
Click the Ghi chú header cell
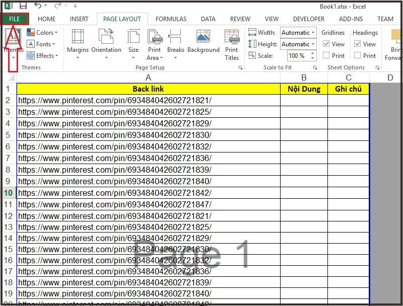click(x=349, y=89)
